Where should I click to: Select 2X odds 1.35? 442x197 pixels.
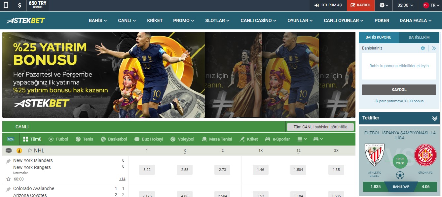click(x=336, y=170)
